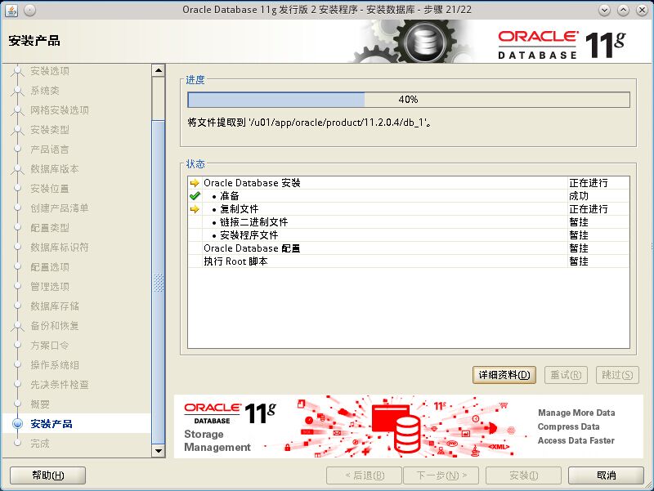Viewport: 654px width, 491px height.
Task: Click the Access Data Faster banner text
Action: coord(576,440)
